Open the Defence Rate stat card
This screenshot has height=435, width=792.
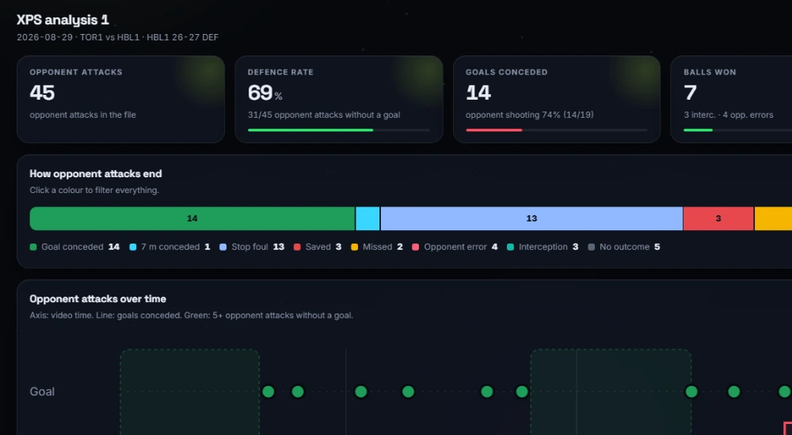point(339,100)
